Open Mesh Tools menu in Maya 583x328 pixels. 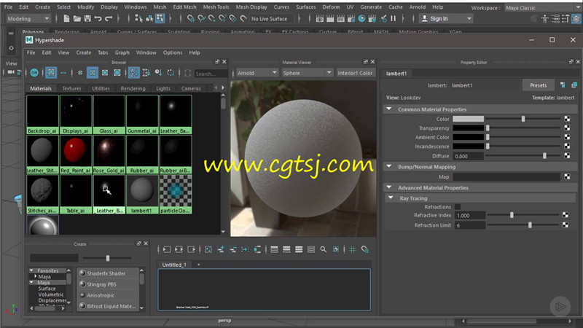(216, 7)
